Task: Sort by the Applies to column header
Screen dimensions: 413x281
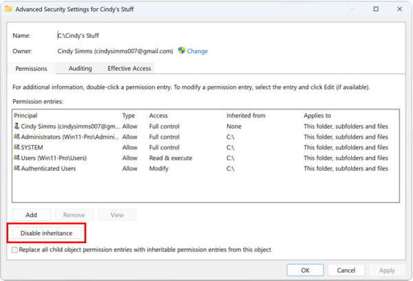Action: [x=317, y=116]
